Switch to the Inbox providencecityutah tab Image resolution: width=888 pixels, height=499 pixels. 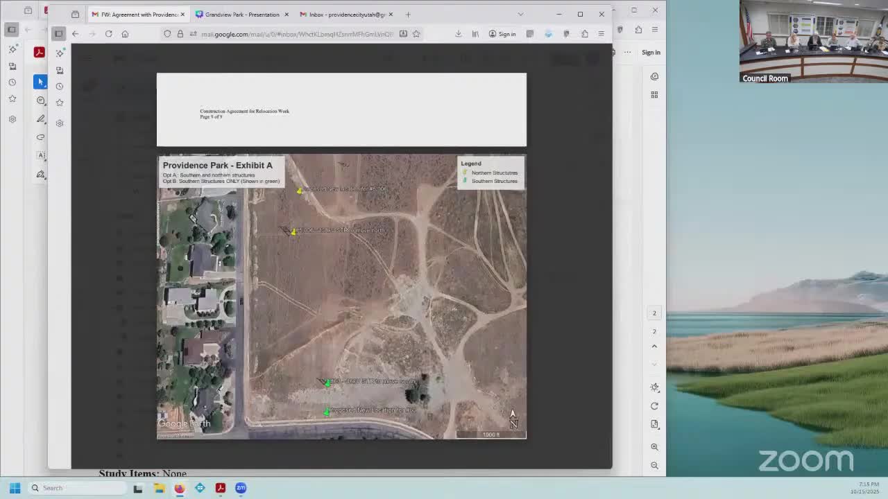[346, 15]
